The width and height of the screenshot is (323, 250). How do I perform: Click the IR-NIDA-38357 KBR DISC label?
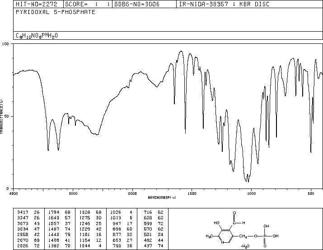tap(224, 5)
